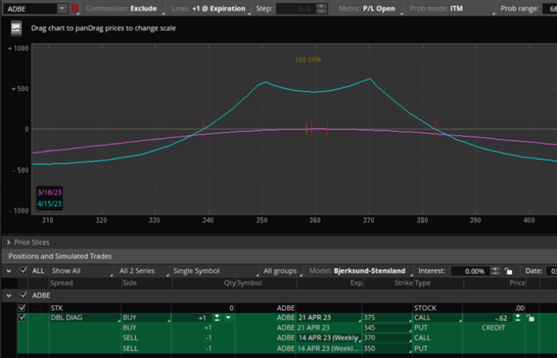Open the Lines +1 @ Expiration dropdown

(x=210, y=9)
